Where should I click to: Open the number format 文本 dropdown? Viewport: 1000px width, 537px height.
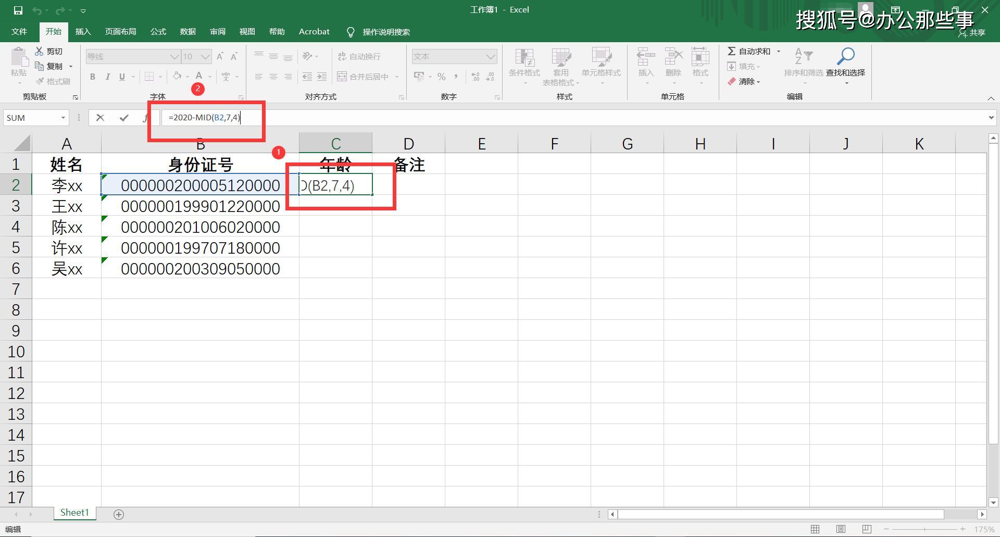(x=491, y=57)
